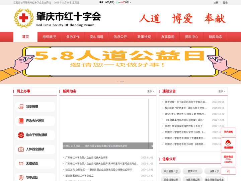Click the 预算公示 button
The width and height of the screenshot is (241, 181).
192,171
